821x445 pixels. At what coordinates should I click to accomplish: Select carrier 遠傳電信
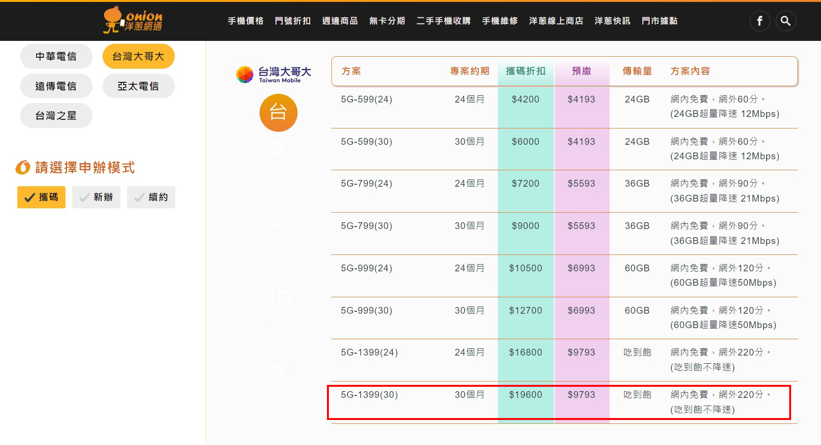point(56,86)
